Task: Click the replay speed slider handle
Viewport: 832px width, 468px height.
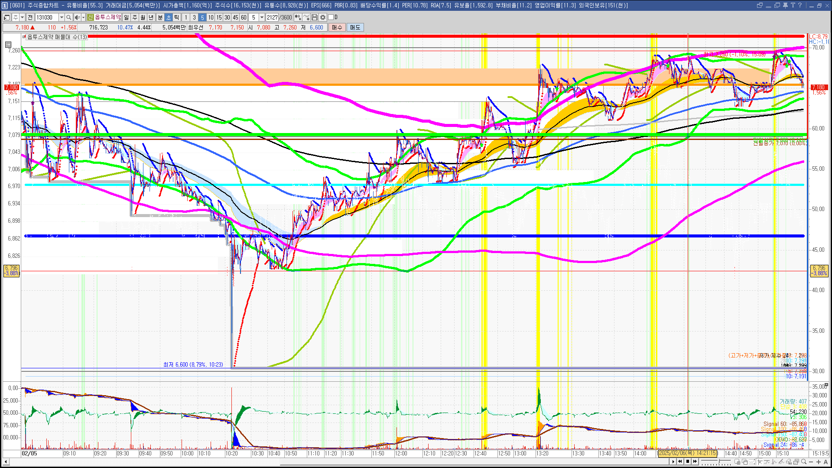Action: (719, 461)
